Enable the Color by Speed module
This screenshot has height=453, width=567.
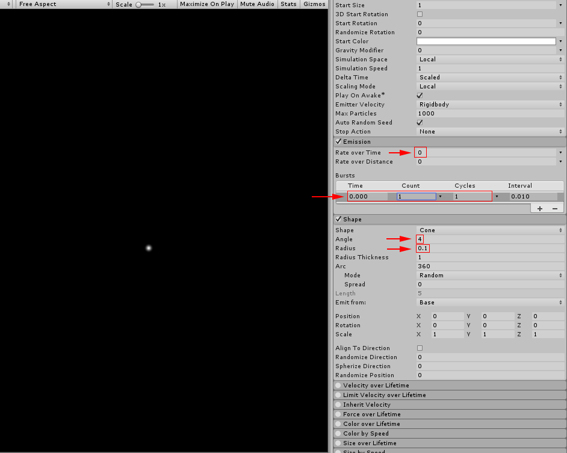[x=338, y=434]
